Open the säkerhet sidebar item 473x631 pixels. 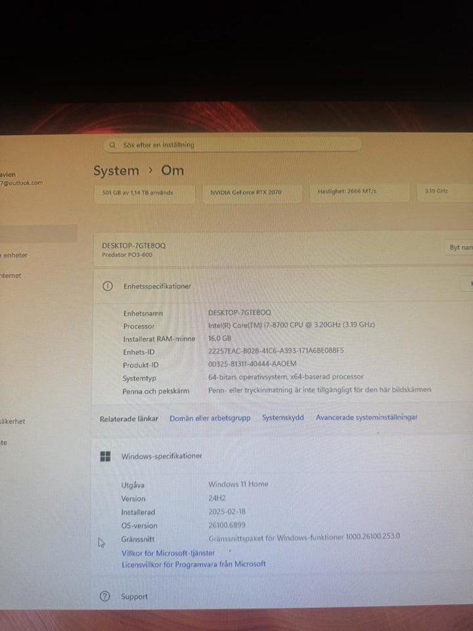(x=12, y=421)
